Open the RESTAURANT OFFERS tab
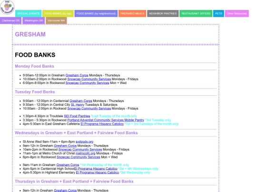This screenshot has height=192, width=257. pos(196,14)
